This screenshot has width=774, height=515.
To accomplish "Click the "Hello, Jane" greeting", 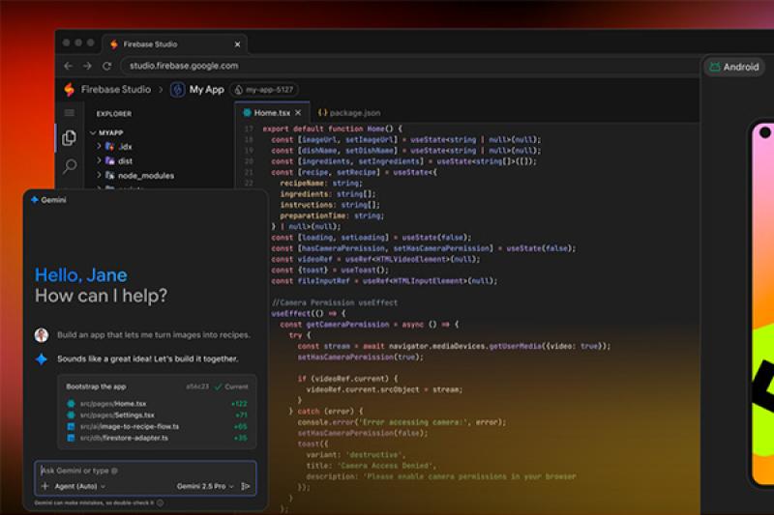I will coord(81,275).
